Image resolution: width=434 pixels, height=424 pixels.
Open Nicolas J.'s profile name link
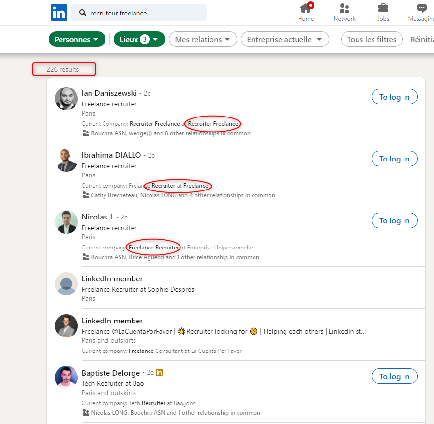click(x=98, y=217)
